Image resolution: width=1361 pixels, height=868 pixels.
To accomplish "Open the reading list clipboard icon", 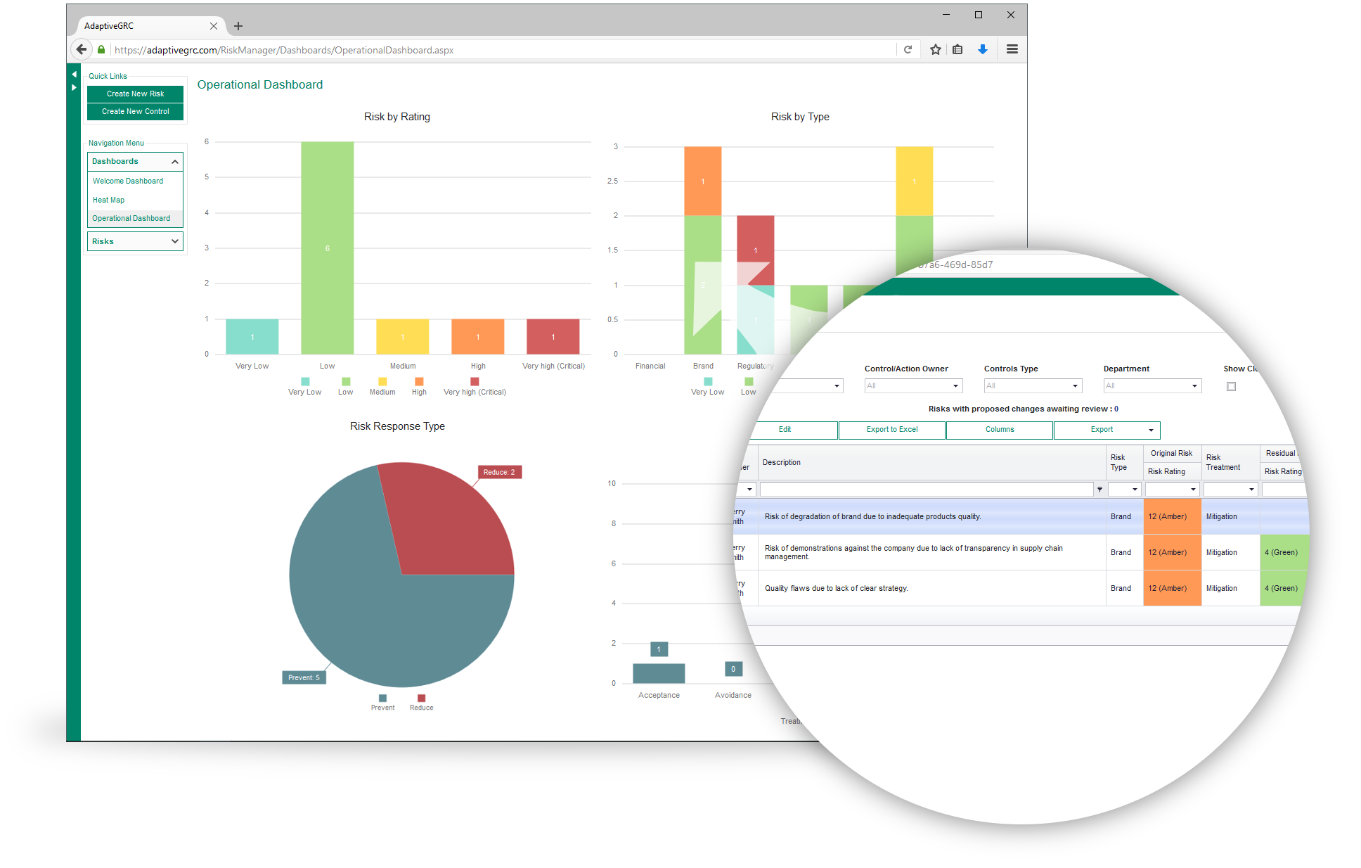I will click(957, 49).
